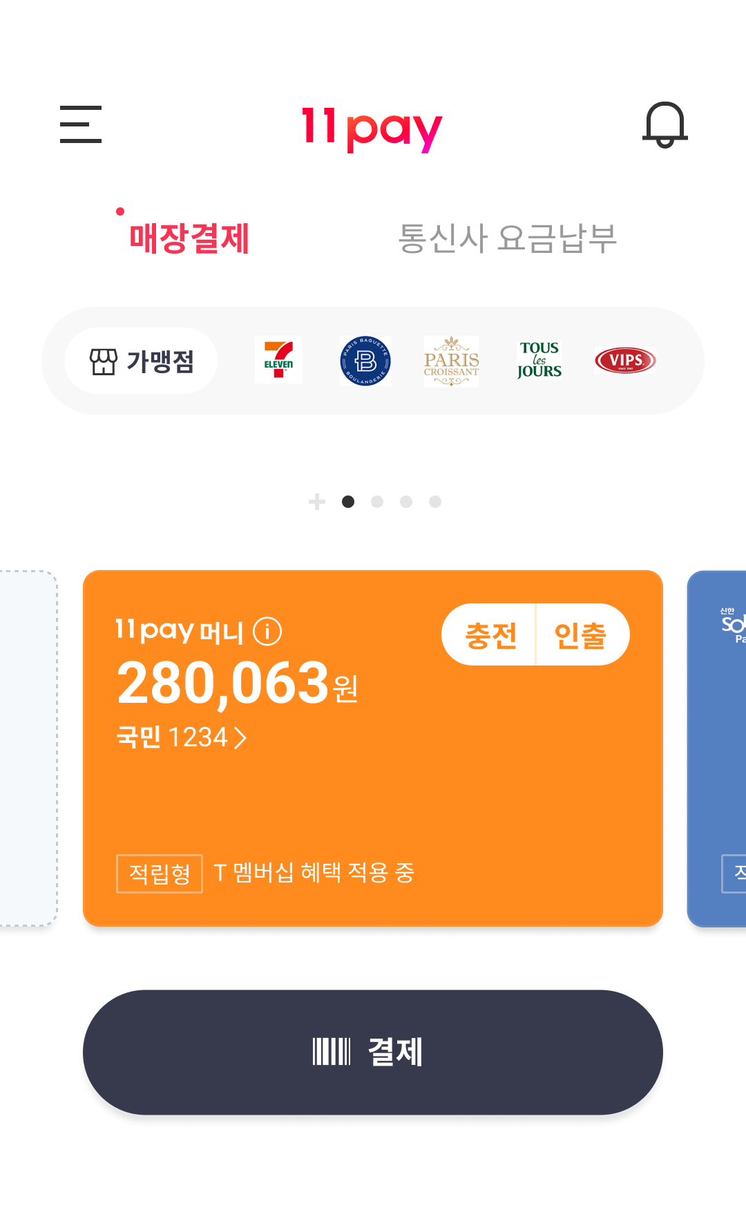The height and width of the screenshot is (1219, 746).
Task: Tap the blue Shinhan SOL card
Action: click(718, 748)
